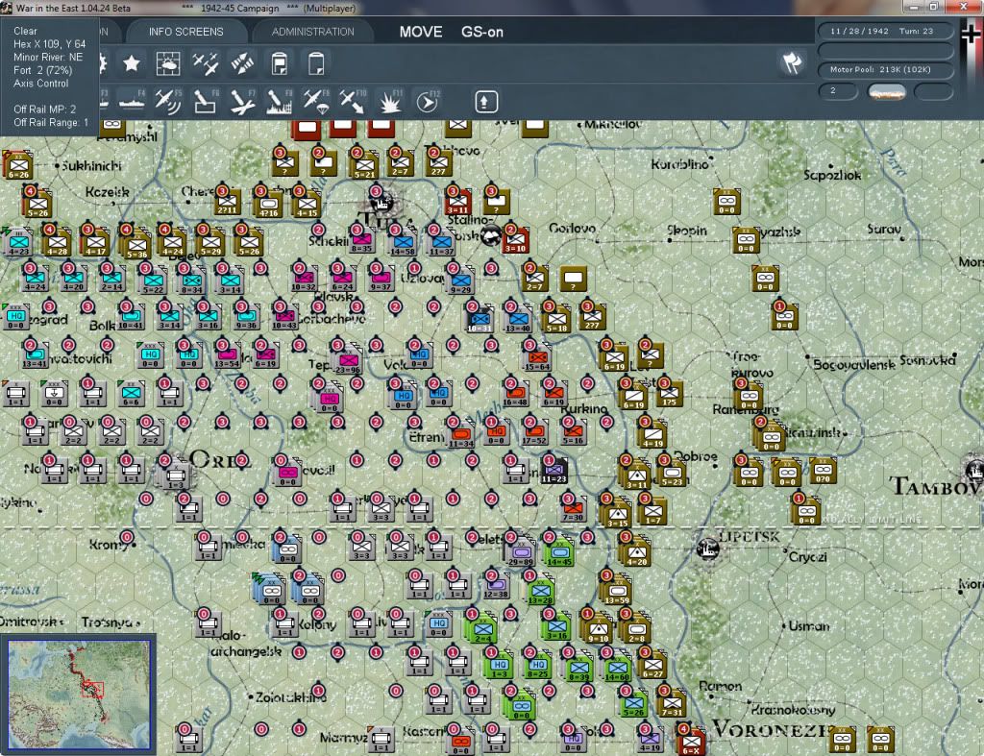Click the Bogoyavlensk town label
Viewport: 984px width, 756px height.
853,364
